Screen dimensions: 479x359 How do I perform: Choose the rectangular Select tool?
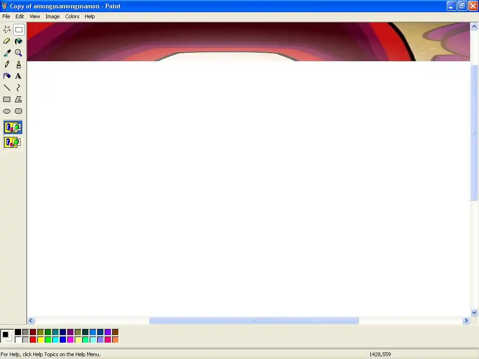pos(19,29)
